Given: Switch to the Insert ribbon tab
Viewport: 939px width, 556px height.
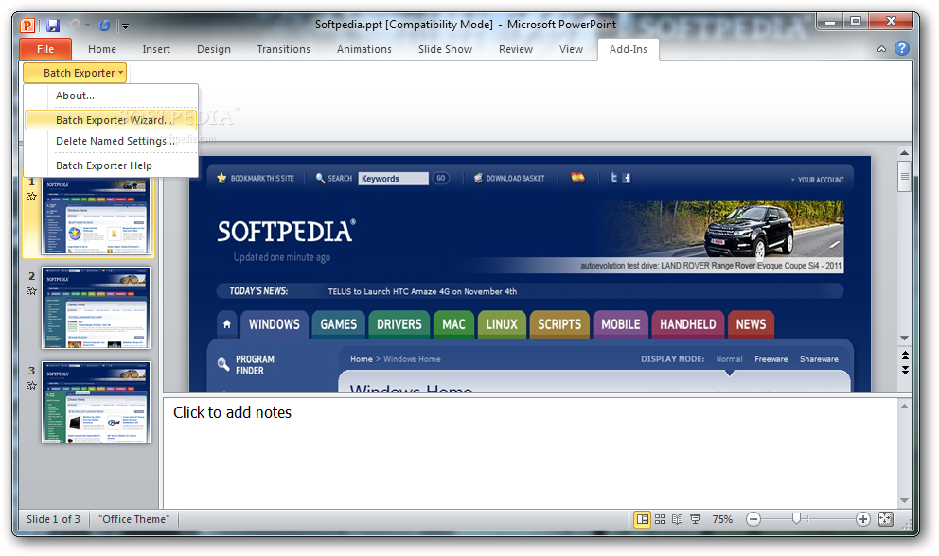Looking at the screenshot, I should 156,49.
